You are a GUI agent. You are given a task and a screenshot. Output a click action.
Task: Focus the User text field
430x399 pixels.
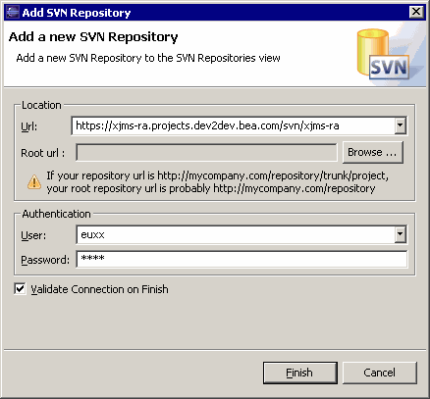[x=236, y=234]
